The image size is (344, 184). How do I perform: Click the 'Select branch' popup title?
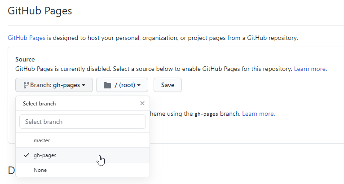[39, 104]
